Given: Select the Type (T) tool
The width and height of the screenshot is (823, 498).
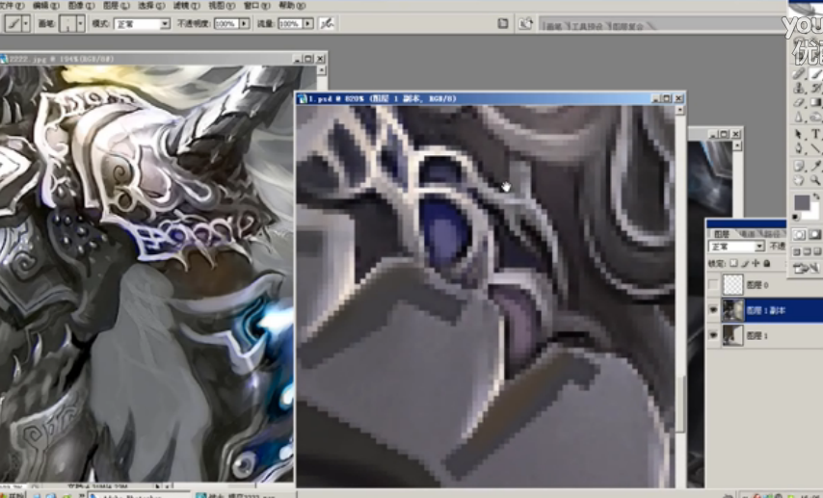Looking at the screenshot, I should (x=815, y=134).
